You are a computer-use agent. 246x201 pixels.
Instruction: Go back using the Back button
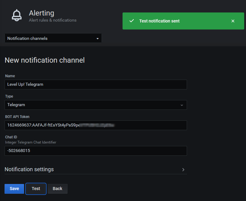point(57,189)
